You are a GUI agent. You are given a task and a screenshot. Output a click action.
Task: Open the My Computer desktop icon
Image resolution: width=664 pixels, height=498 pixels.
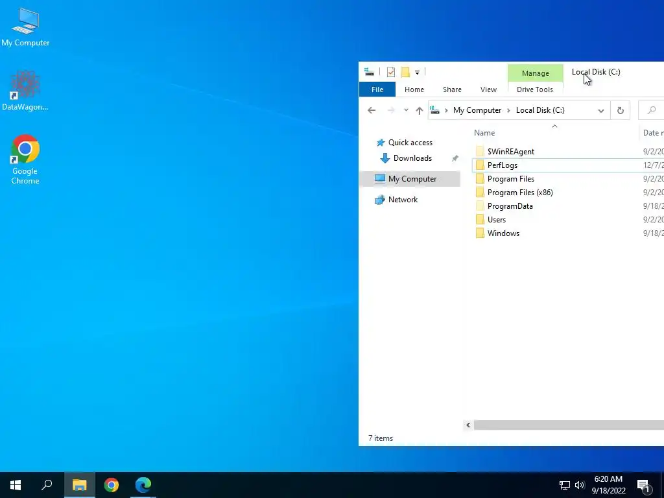click(x=25, y=27)
